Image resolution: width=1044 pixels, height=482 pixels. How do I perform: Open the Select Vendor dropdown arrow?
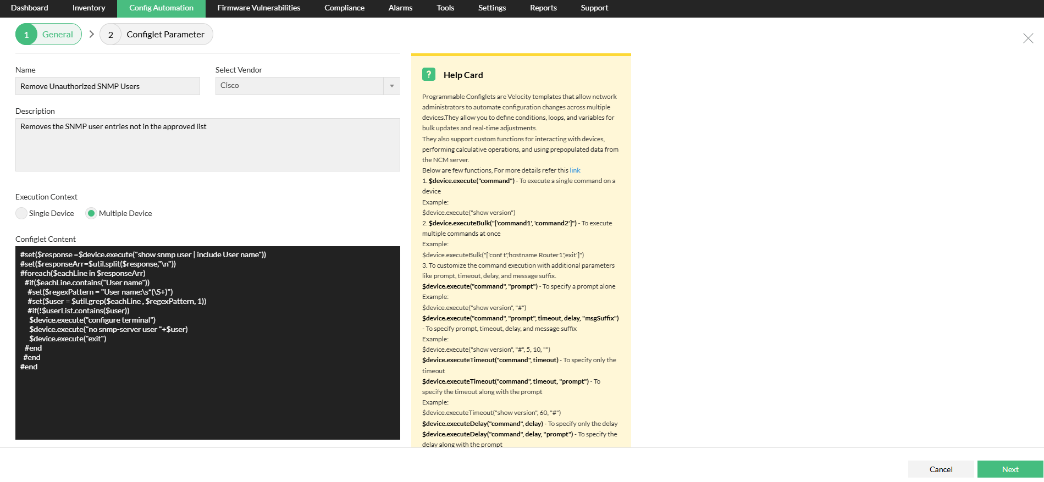[391, 86]
